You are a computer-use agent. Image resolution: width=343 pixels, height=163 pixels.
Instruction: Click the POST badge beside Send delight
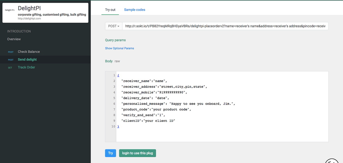[x=11, y=60]
